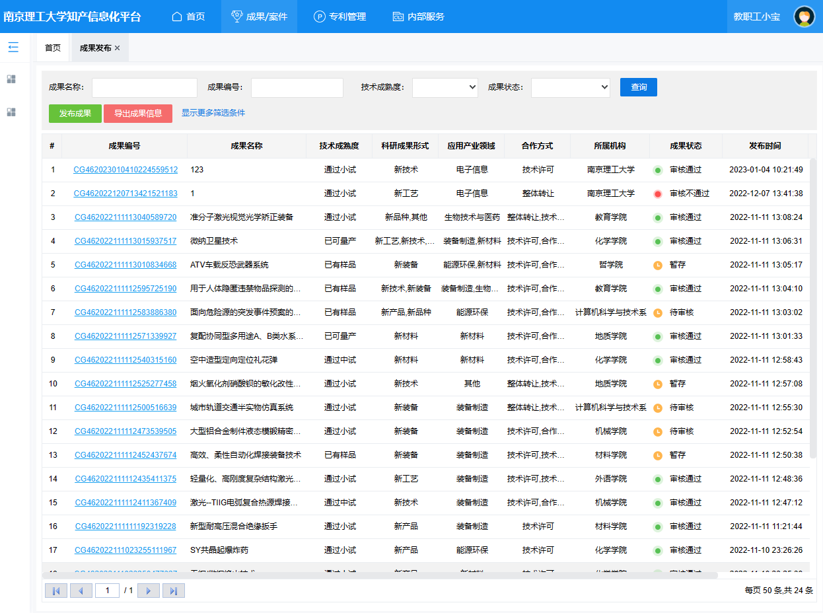Click the 成果状态 column header

(686, 146)
